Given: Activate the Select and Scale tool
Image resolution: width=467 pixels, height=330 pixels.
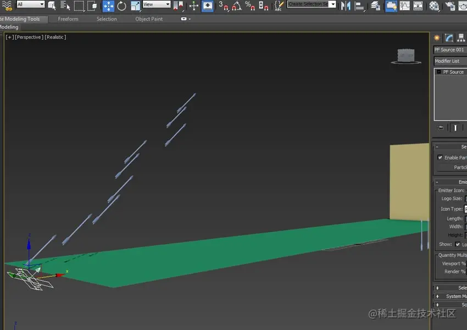Looking at the screenshot, I should coord(135,5).
